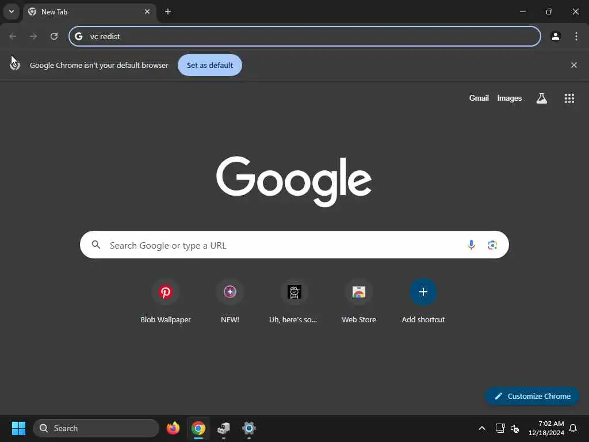Open a new tab with plus button
Image resolution: width=589 pixels, height=442 pixels.
coord(168,12)
